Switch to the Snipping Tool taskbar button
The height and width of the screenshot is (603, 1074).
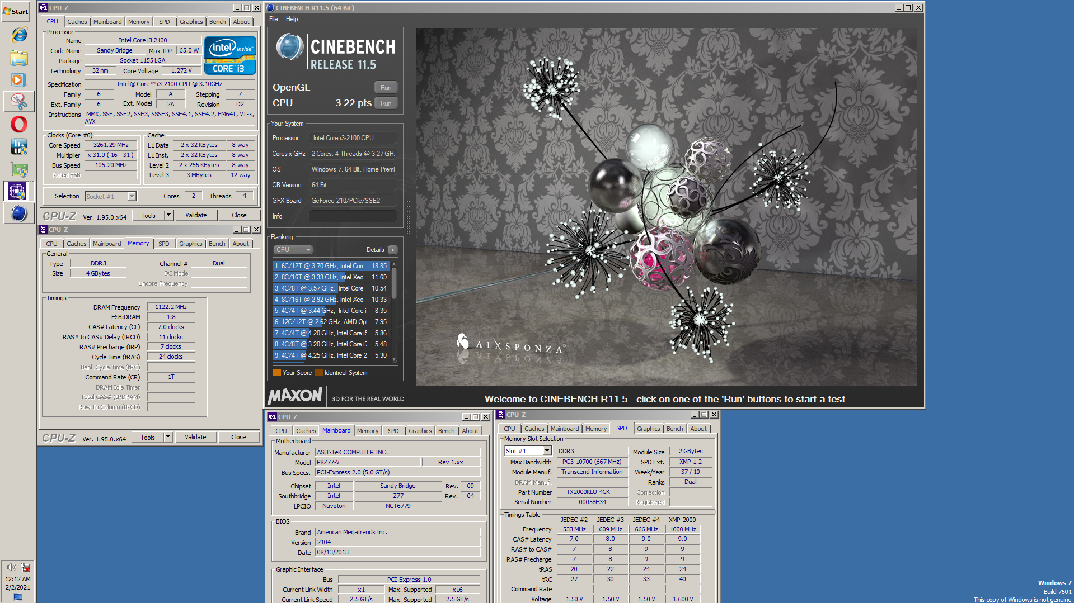pos(18,102)
